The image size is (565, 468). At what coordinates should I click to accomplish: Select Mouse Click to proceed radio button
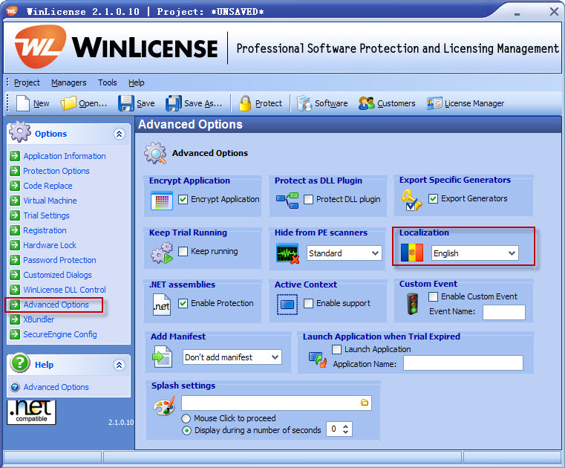pyautogui.click(x=187, y=418)
